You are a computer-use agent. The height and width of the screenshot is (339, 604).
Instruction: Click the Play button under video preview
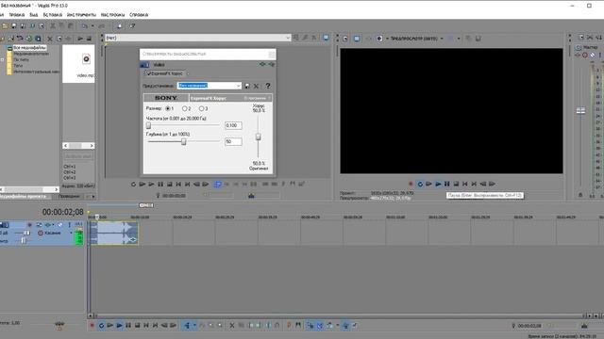pos(438,185)
